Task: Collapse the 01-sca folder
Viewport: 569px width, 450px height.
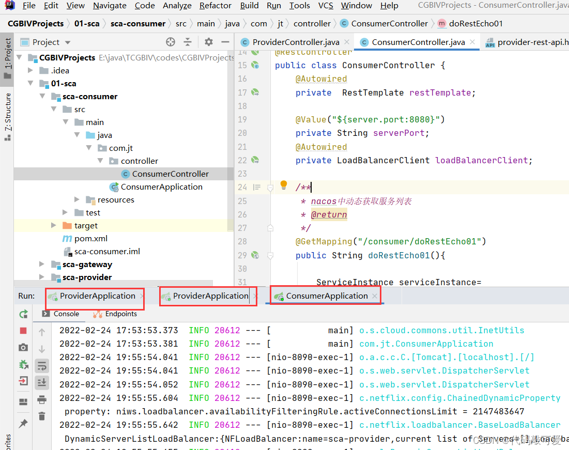Action: 31,84
